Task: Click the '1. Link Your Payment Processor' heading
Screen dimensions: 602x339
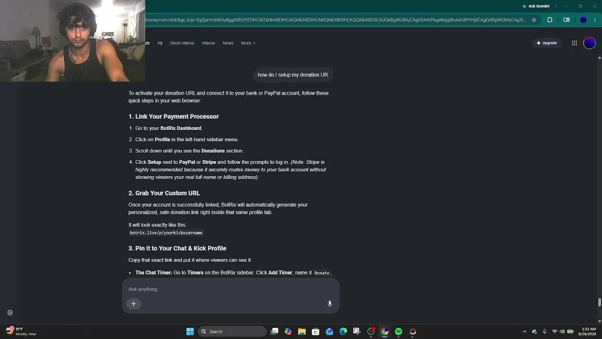Action: coord(174,116)
